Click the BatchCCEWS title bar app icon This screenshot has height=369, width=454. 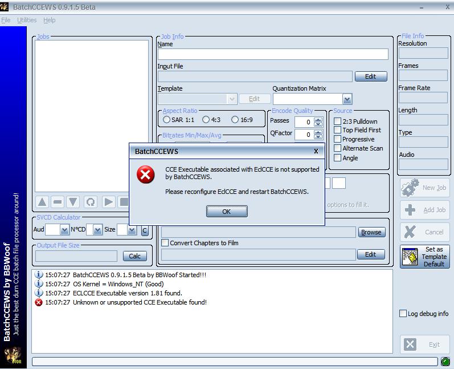pos(5,7)
